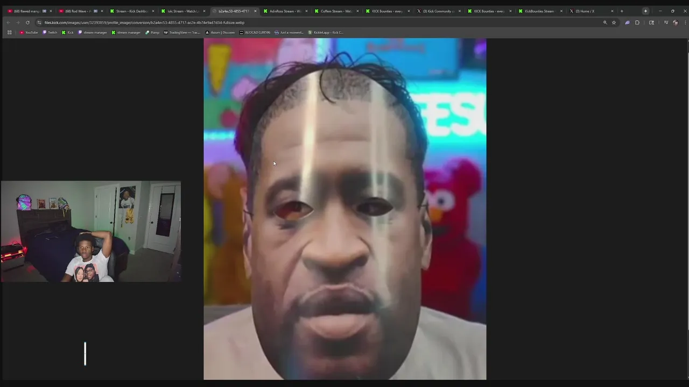Open the Extensions puzzle-piece menu
This screenshot has height=387, width=689.
point(637,23)
